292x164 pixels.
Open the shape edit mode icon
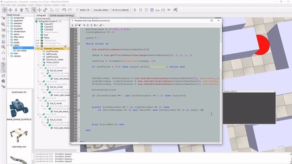click(3, 47)
